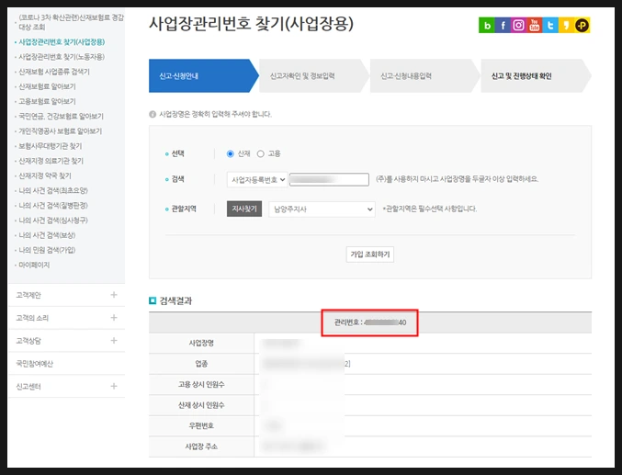Open 고용보험료 알아보기 sidebar link
Screen dimensions: 622x475
(47, 102)
